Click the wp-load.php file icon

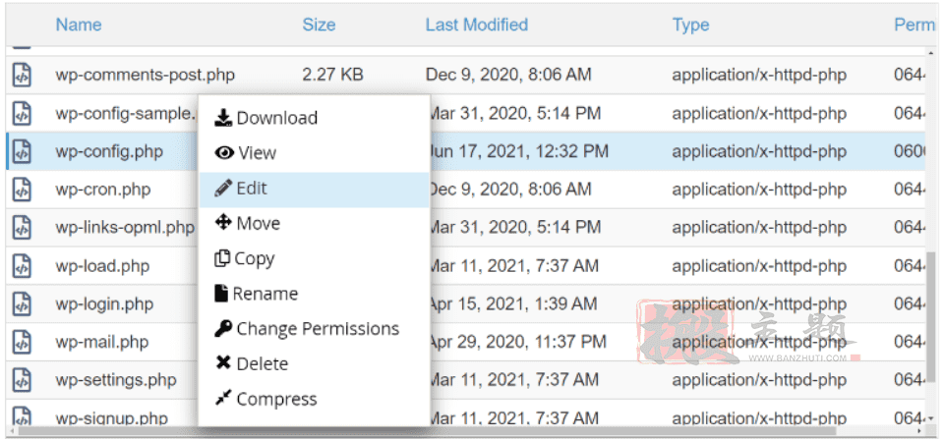coord(22,266)
